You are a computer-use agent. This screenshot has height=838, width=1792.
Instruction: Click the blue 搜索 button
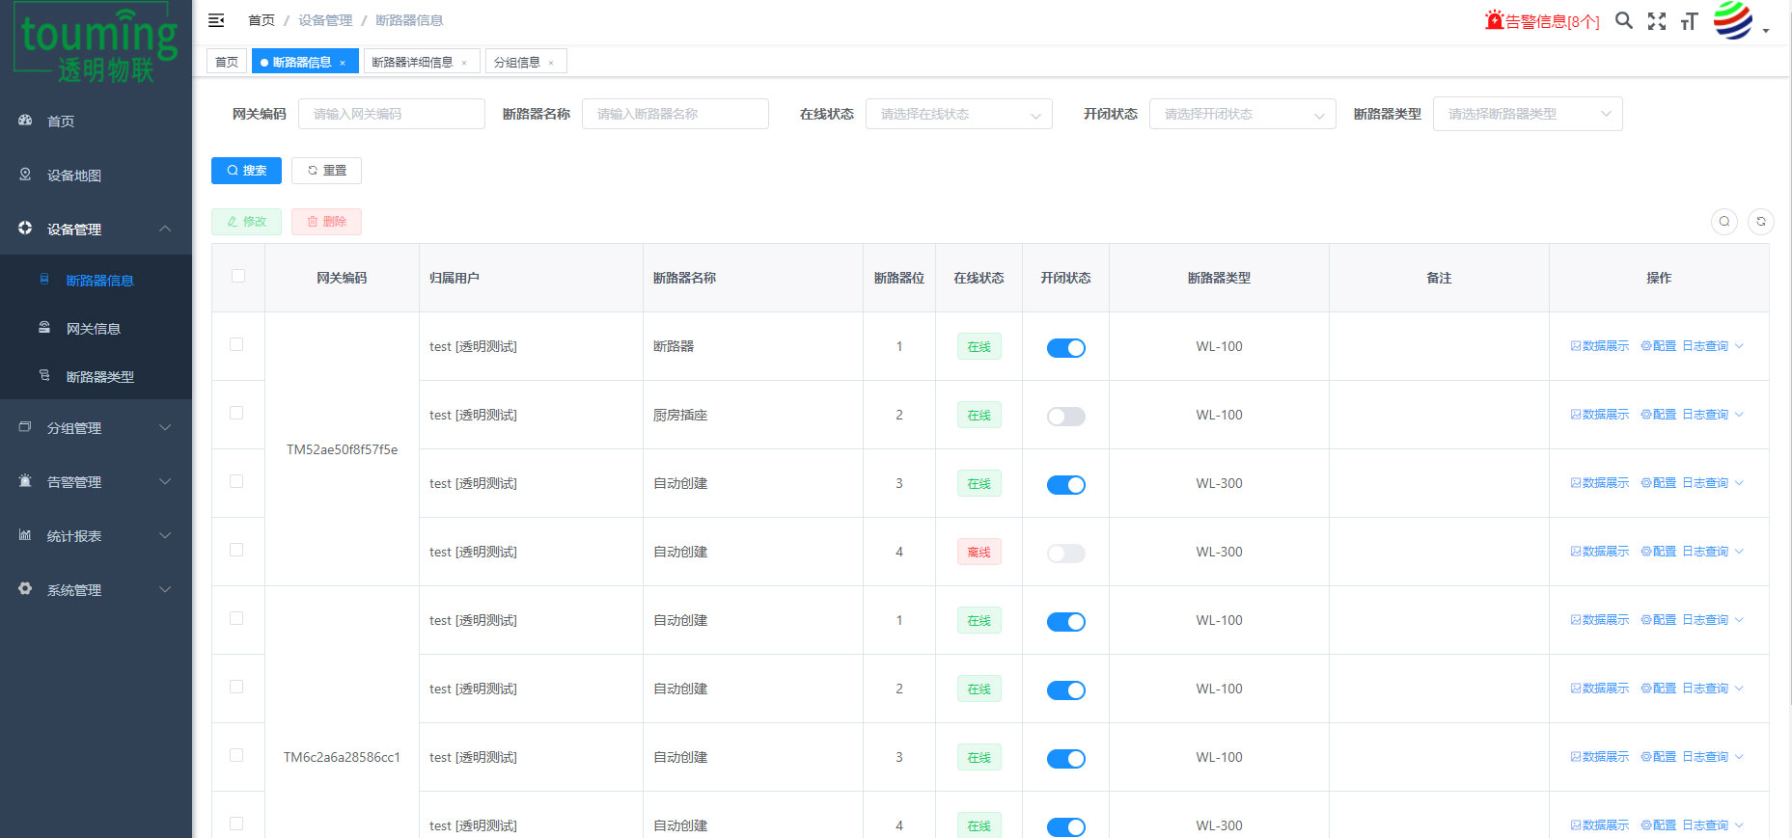(x=246, y=171)
